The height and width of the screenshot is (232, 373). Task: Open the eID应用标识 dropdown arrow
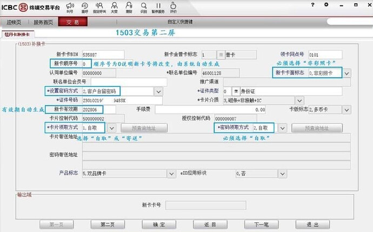[282, 174]
